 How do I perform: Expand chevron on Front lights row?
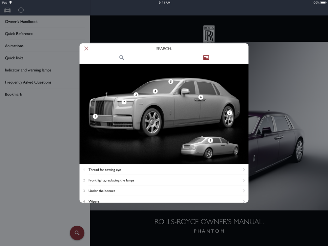tap(244, 180)
